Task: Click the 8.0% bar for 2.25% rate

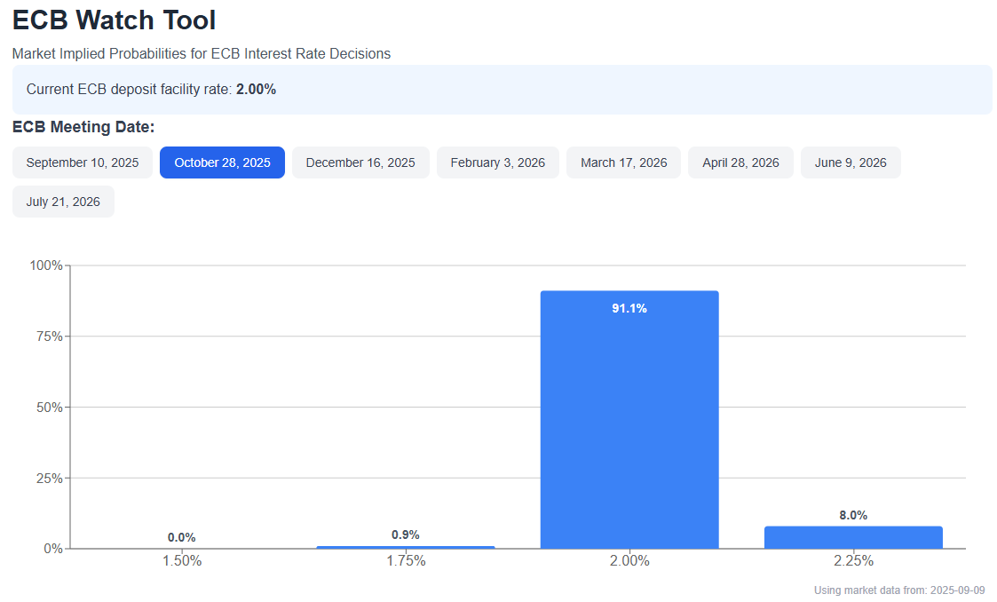Action: coord(853,537)
